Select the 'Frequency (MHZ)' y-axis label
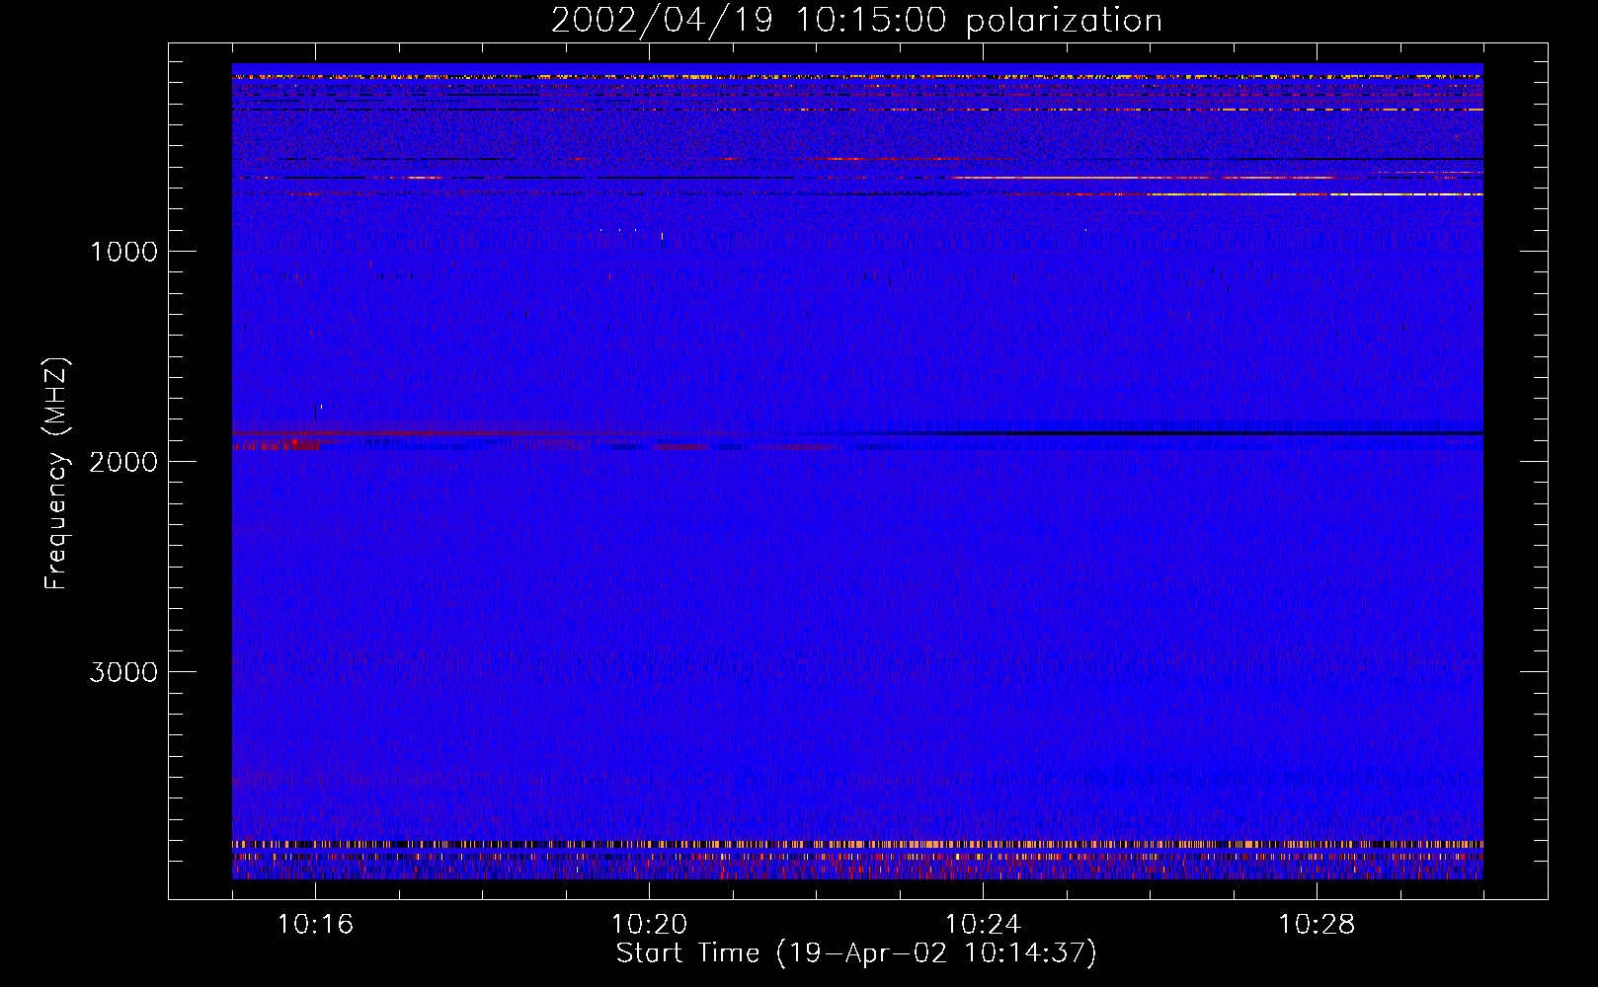1598x987 pixels. [56, 473]
